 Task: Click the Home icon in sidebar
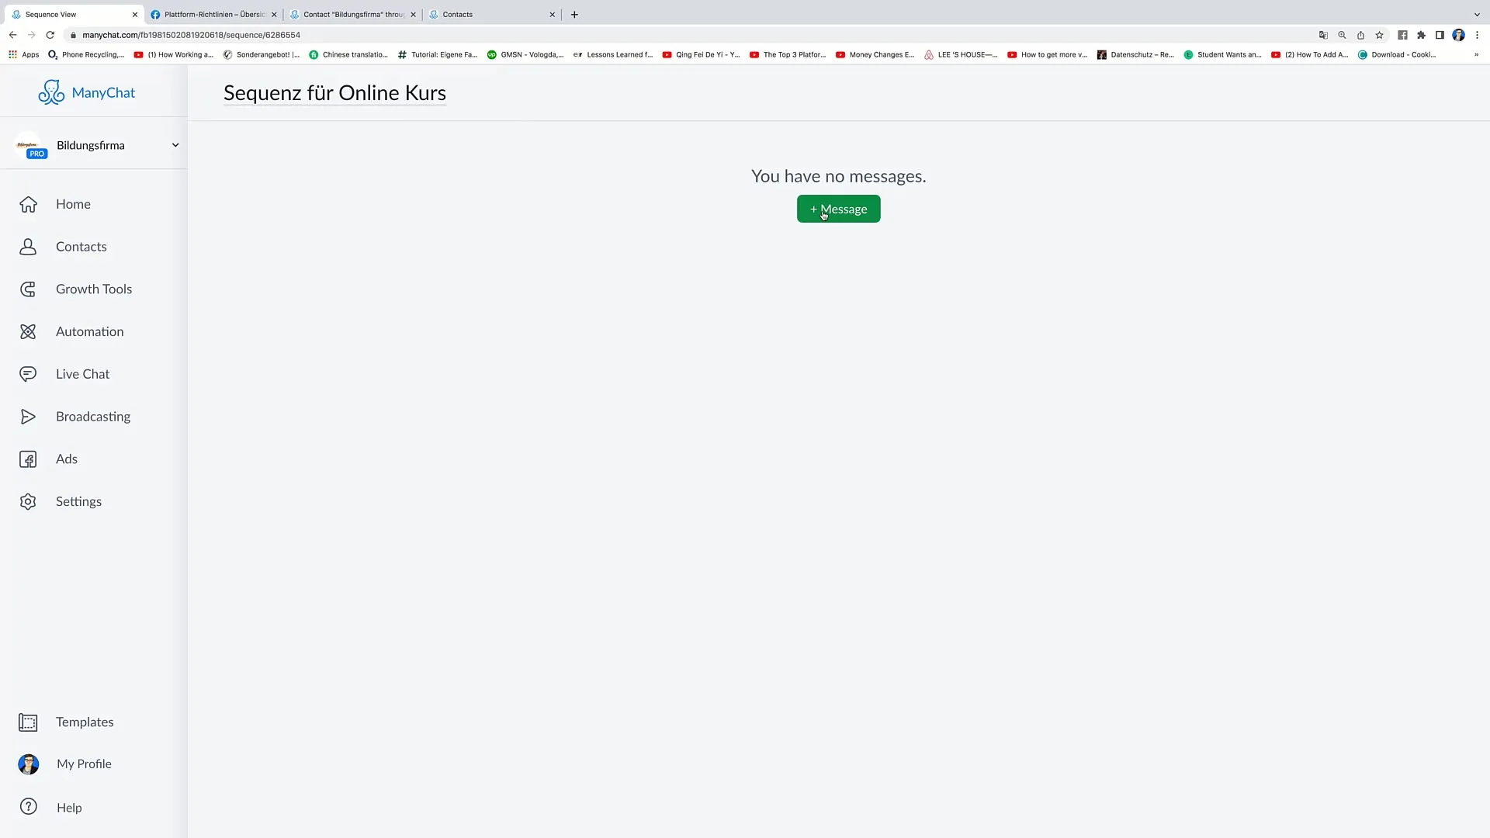tap(28, 203)
